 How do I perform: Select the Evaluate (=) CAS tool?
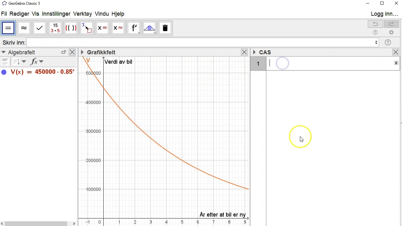(x=8, y=28)
